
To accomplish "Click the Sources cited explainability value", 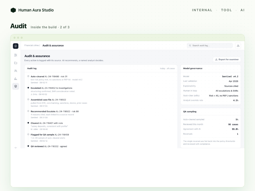I will point(231,86).
